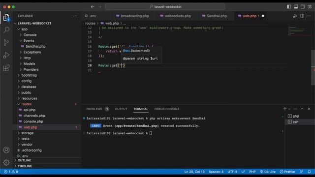Open the Extensions view
Image resolution: width=315 pixels, height=177 pixels.
6,68
